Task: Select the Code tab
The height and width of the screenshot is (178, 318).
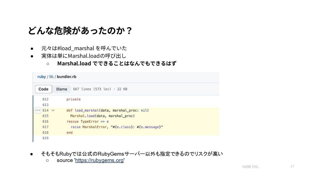Action: 43,89
